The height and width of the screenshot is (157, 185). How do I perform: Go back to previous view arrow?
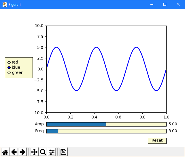(14, 152)
